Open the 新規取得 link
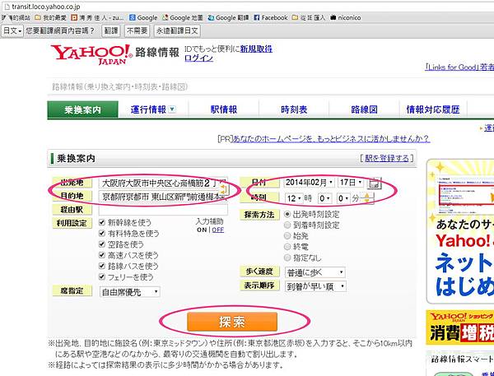Viewport: 494px width, 376px height. tap(256, 49)
